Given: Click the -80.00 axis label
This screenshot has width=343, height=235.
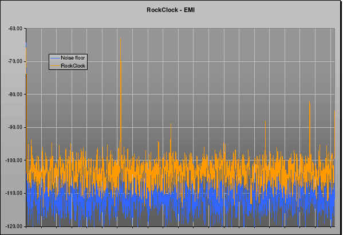Looking at the screenshot, I should point(15,95).
